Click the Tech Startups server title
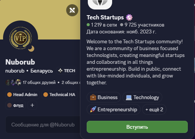The image size is (195, 139). pyautogui.click(x=105, y=17)
